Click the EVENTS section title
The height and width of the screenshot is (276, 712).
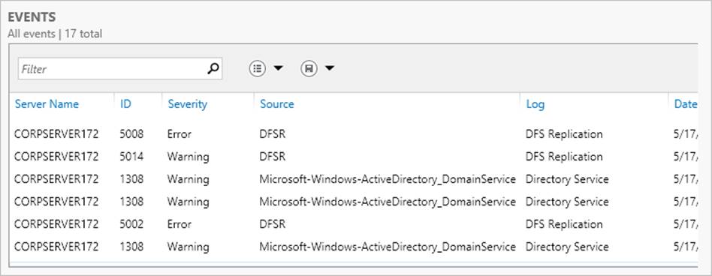click(32, 17)
